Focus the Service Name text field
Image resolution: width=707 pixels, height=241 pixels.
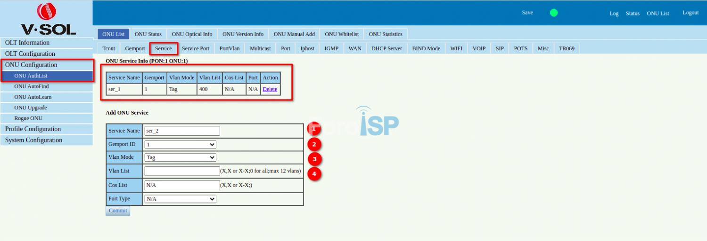182,131
